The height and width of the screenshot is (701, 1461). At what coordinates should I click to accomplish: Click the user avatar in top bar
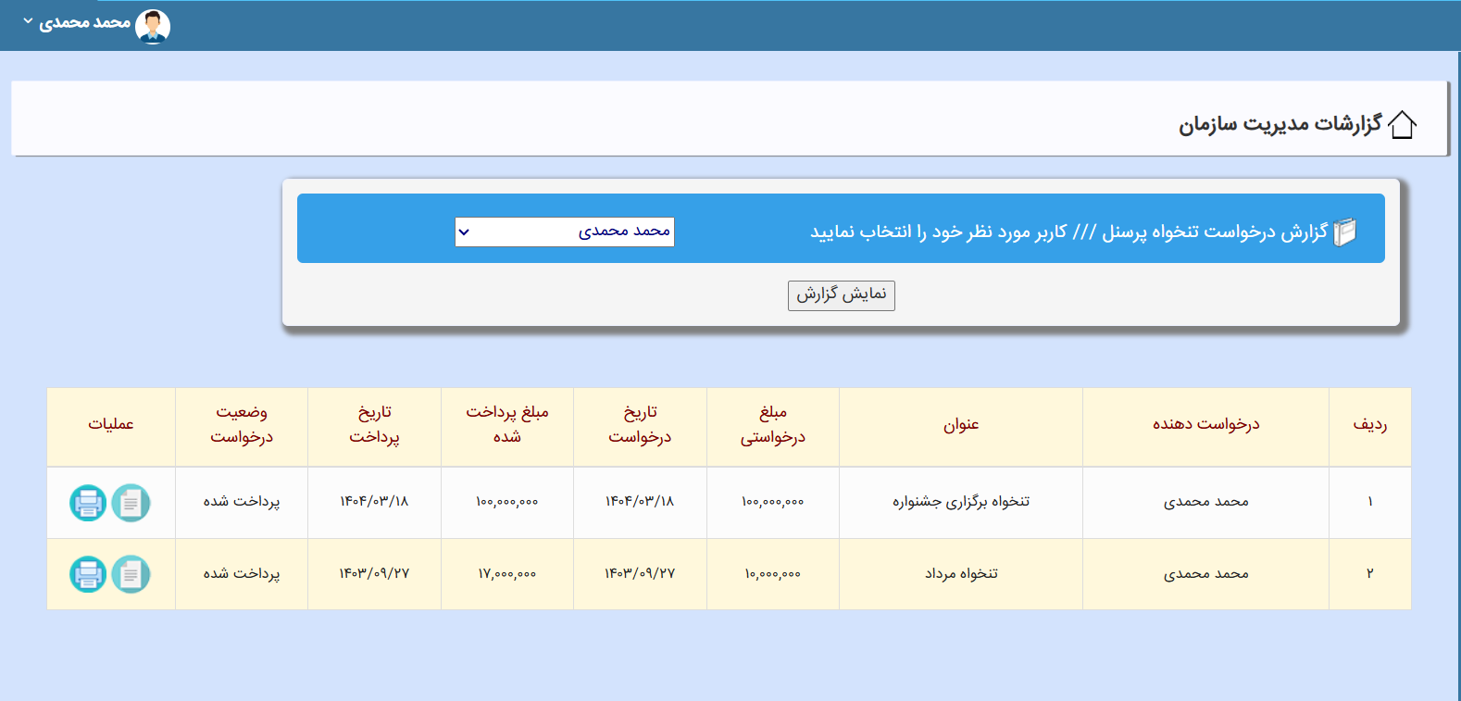[x=153, y=26]
